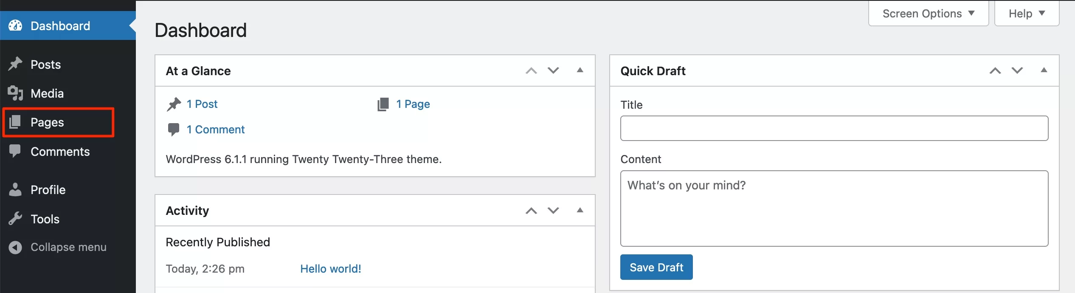Open Comments in the sidebar menu
1075x293 pixels.
[x=68, y=152]
